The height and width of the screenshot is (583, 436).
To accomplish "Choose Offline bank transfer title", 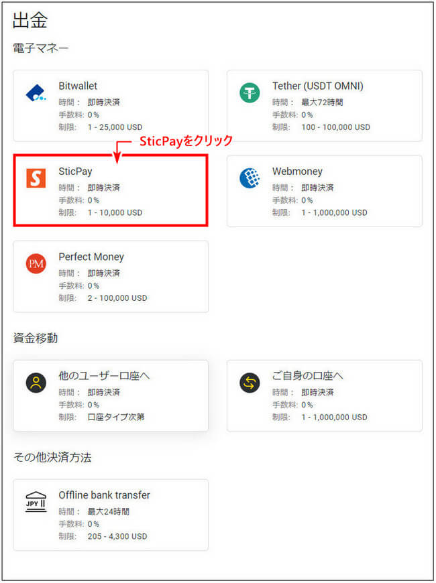I will 104,495.
